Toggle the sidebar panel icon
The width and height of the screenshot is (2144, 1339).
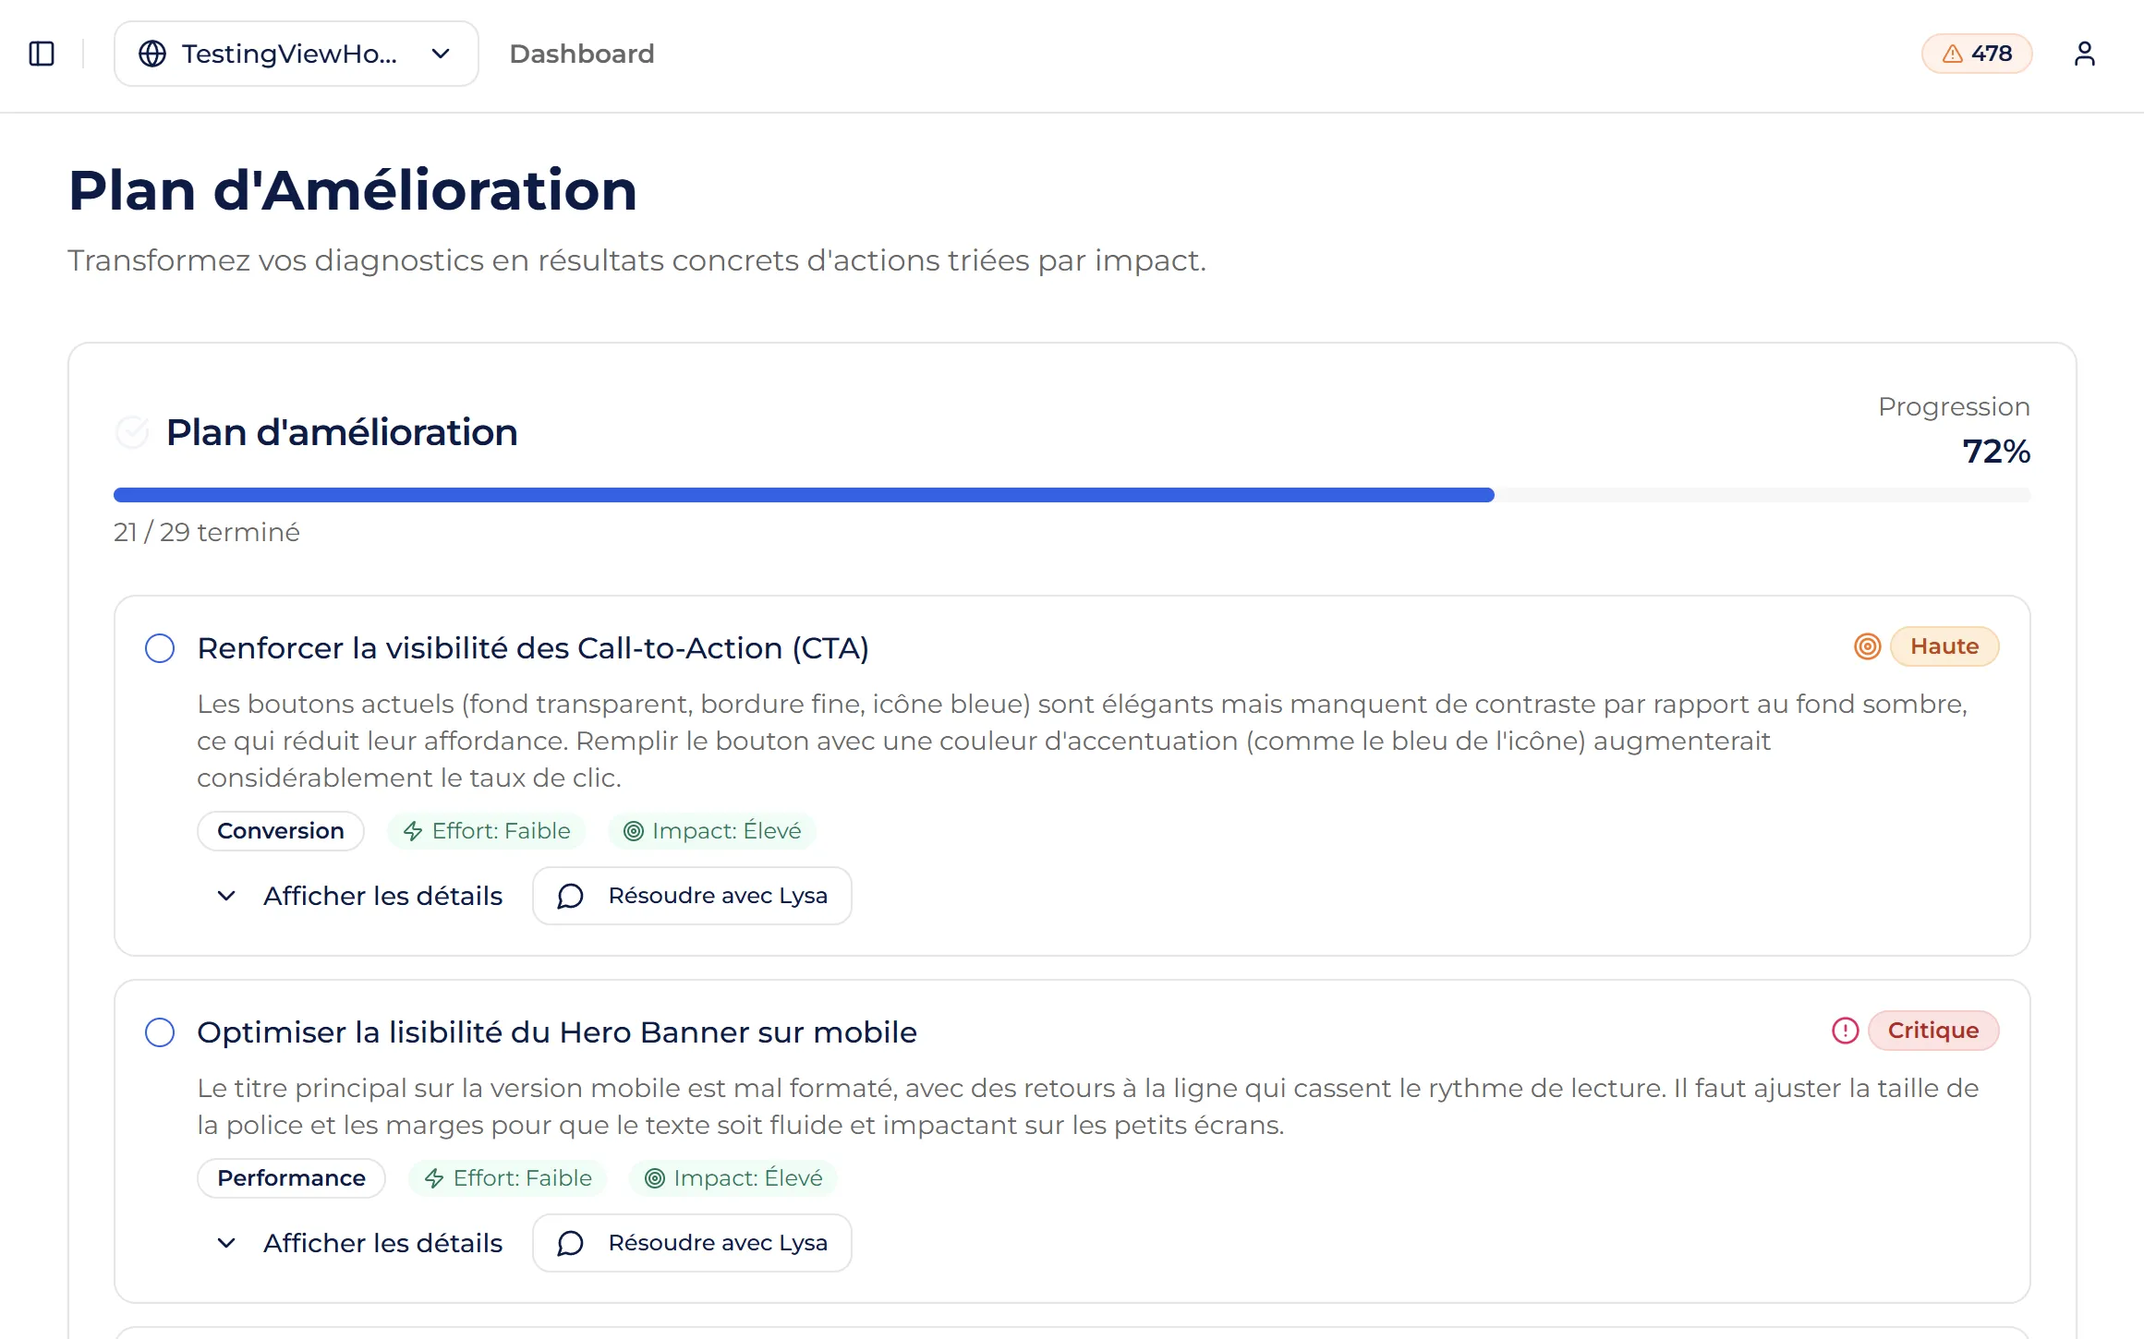[x=41, y=54]
